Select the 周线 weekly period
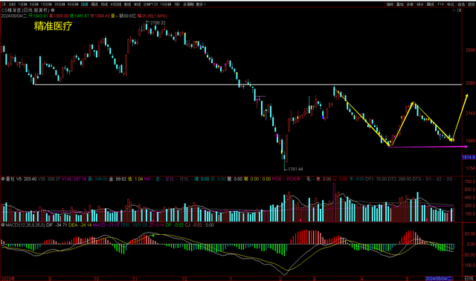 (94, 4)
